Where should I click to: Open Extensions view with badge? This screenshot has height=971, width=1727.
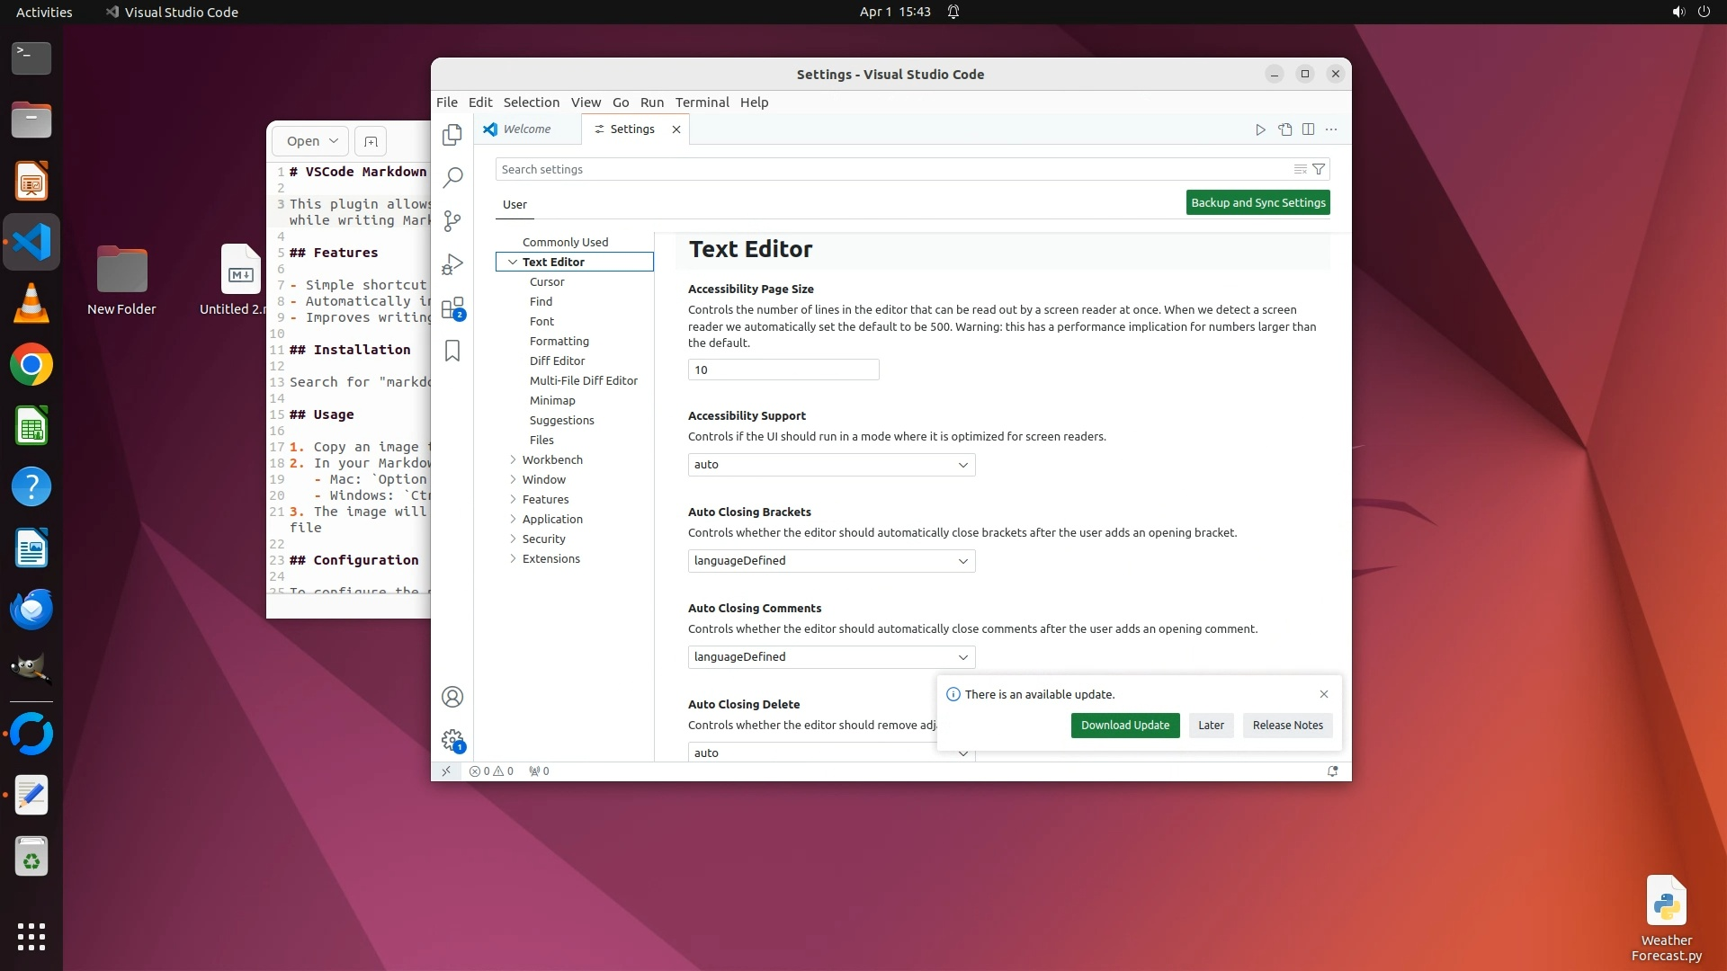[x=452, y=308]
